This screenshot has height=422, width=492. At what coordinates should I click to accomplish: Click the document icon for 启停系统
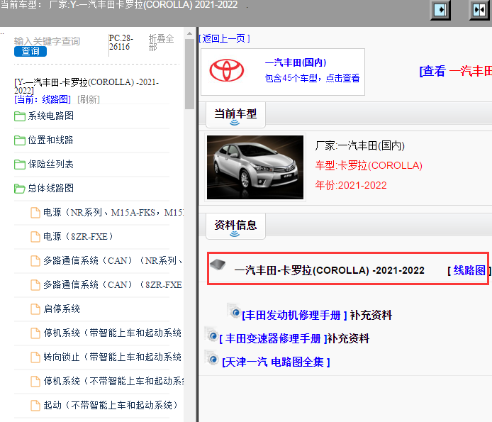coord(35,309)
